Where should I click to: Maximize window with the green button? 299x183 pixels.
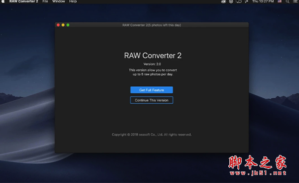(68, 25)
